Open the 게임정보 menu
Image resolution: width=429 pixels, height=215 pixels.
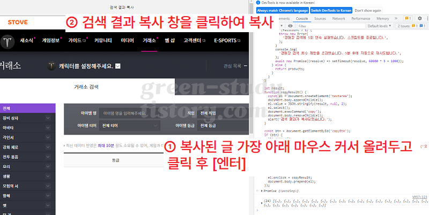50,41
